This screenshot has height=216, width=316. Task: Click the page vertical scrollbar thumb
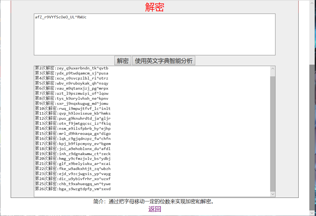click(312, 137)
